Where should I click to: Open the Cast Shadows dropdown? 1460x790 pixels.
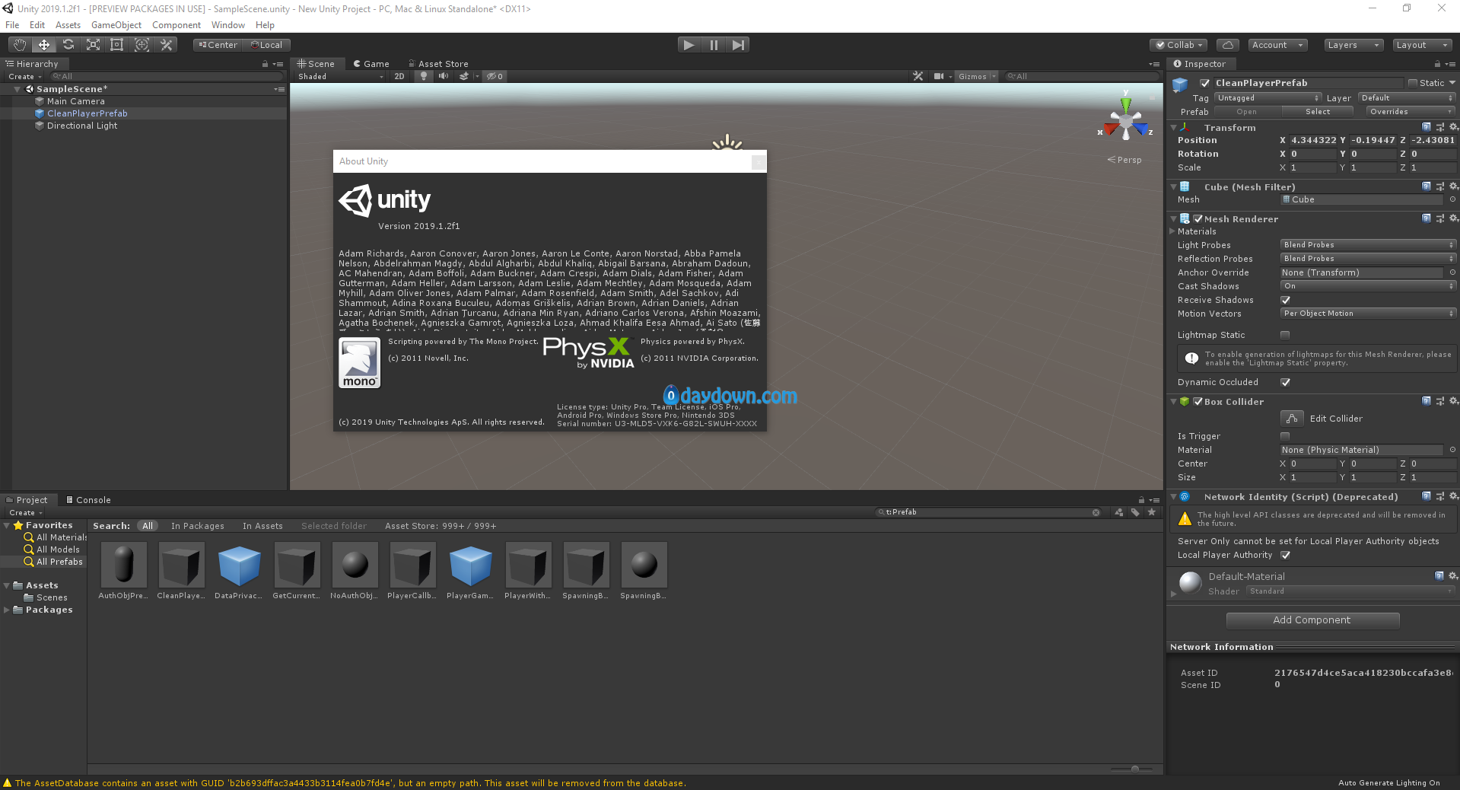[1368, 286]
